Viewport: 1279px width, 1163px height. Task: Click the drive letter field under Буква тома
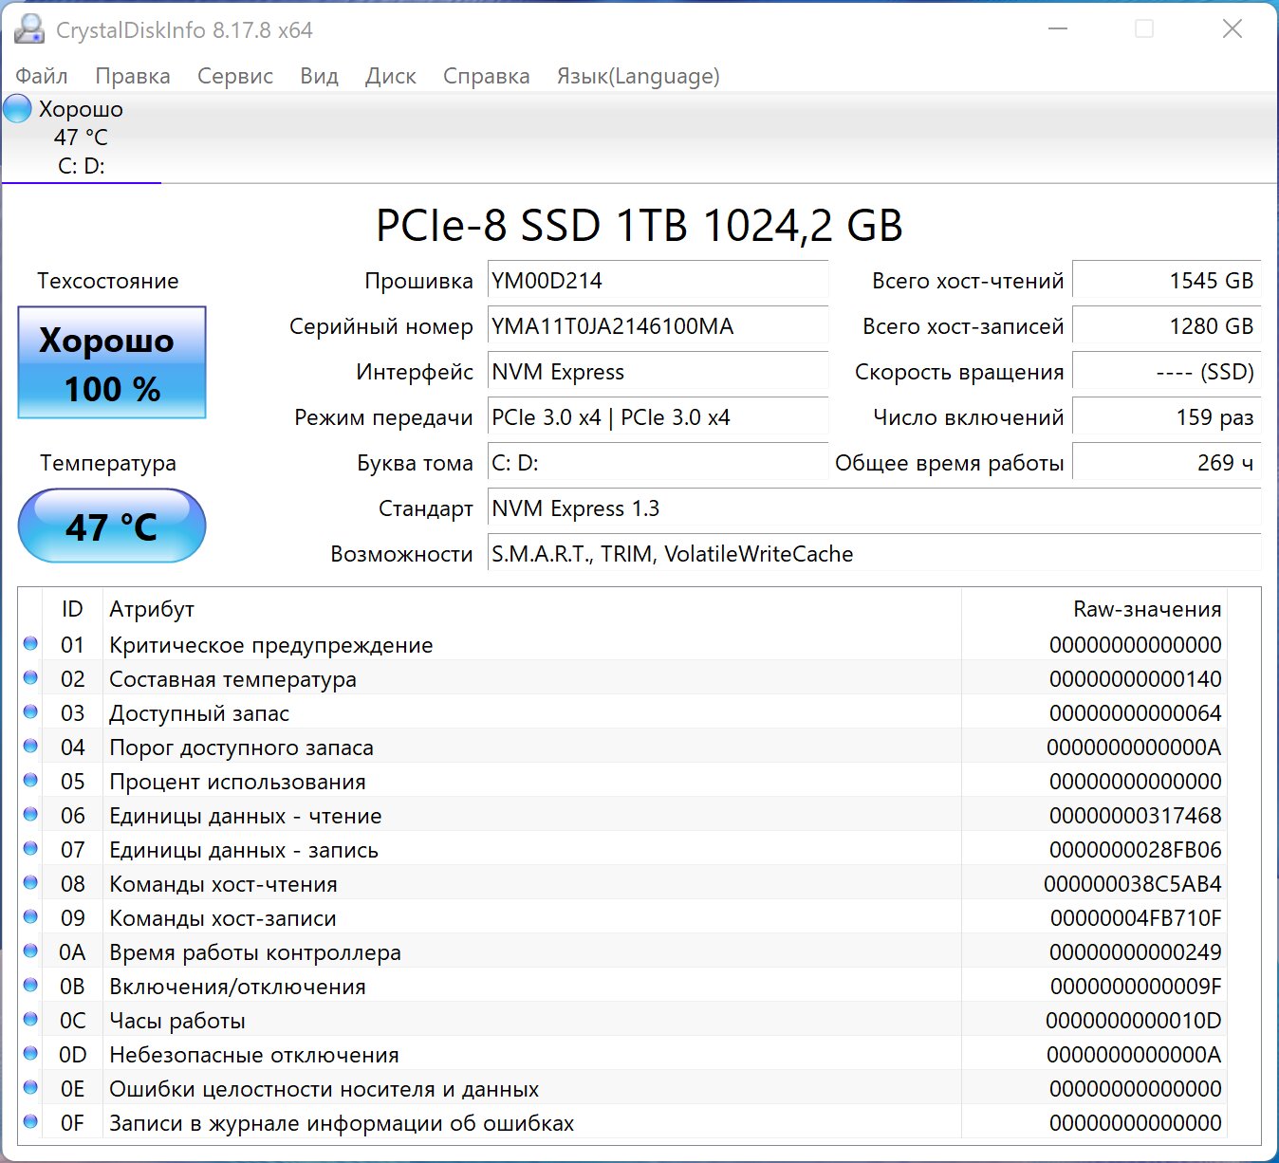click(x=658, y=463)
